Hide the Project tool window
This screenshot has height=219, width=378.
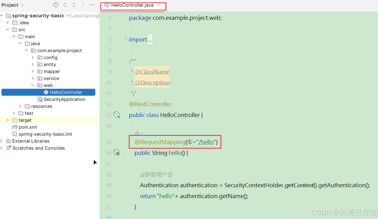point(92,5)
